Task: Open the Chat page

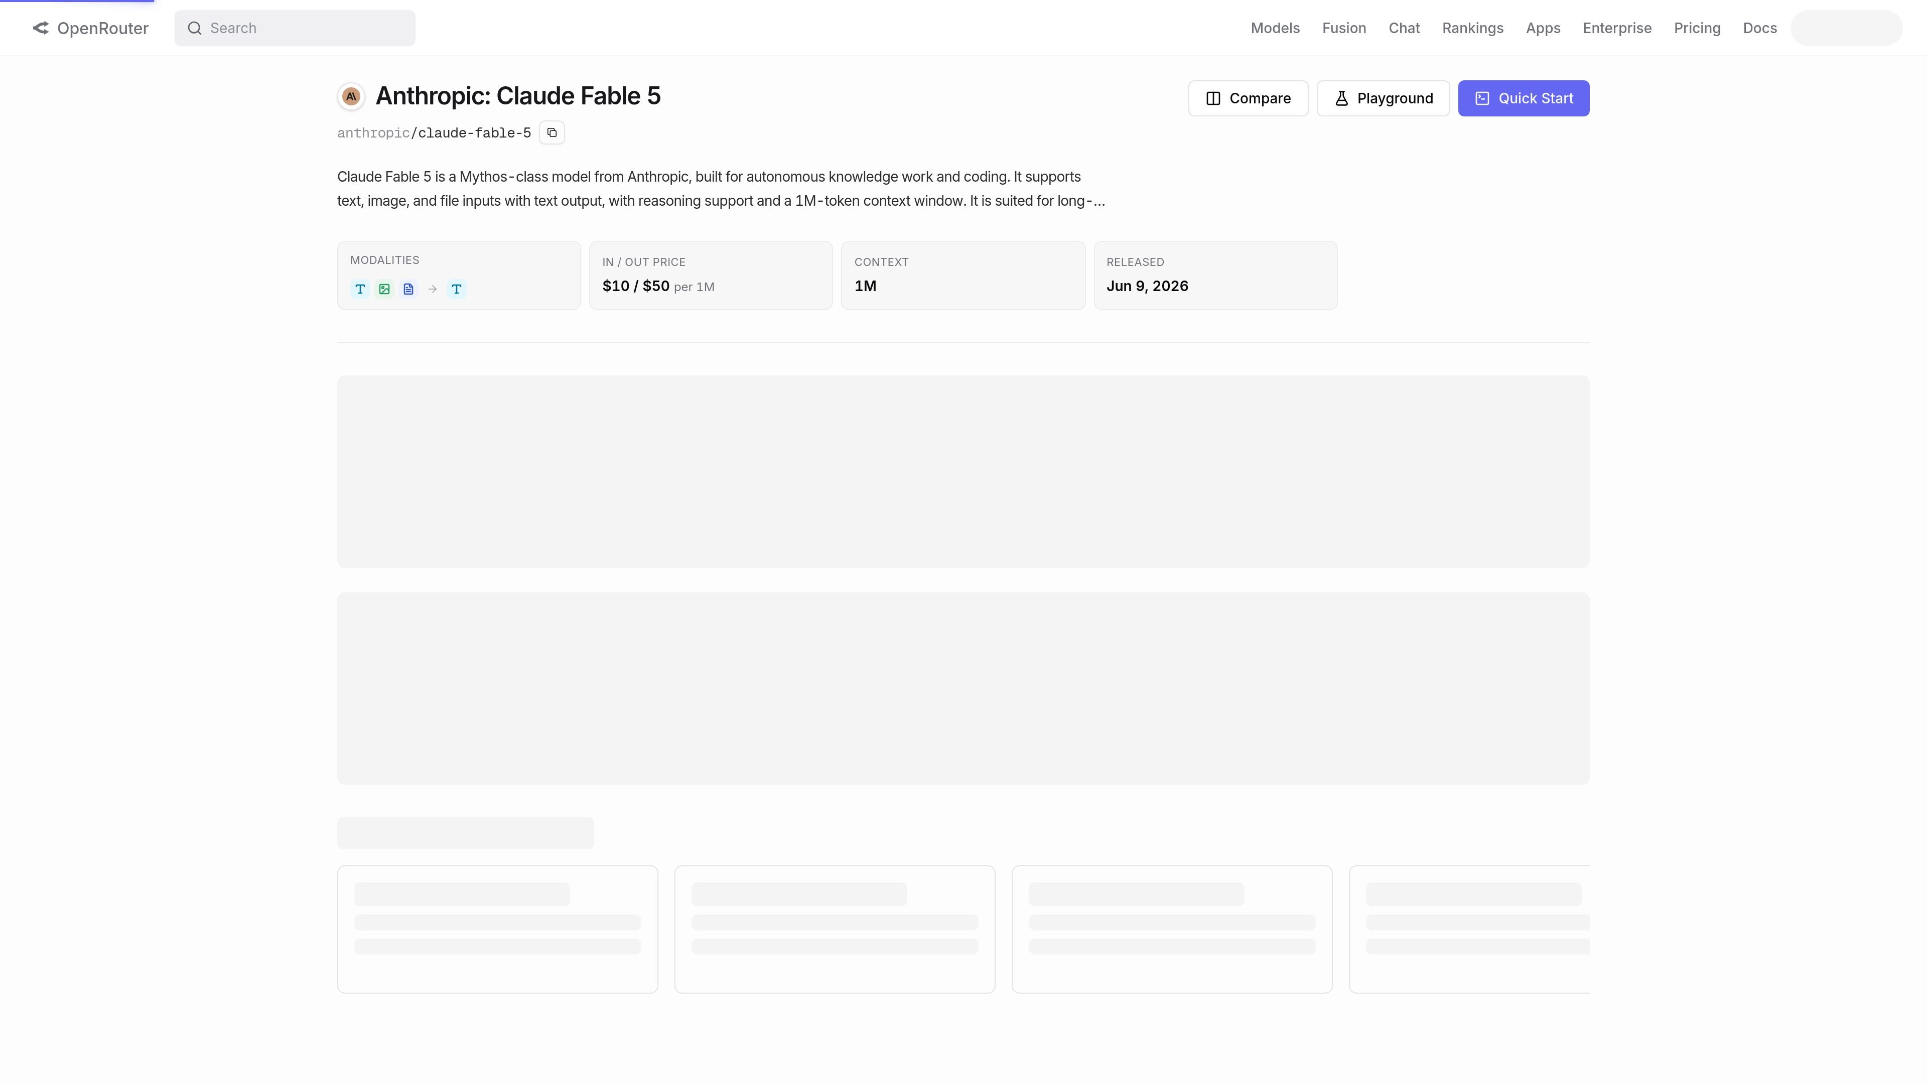Action: tap(1404, 29)
